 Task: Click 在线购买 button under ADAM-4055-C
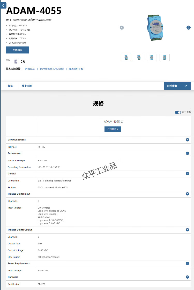[x=113, y=129]
